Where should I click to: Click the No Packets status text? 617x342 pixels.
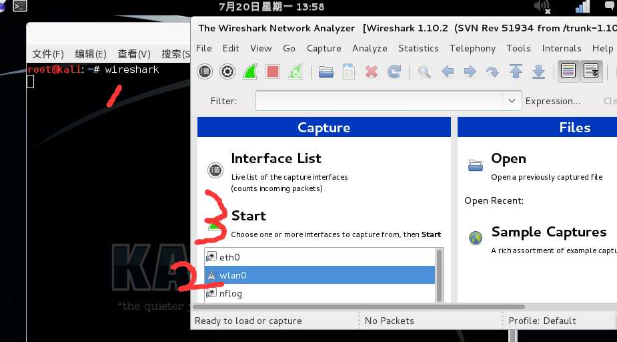[x=389, y=321]
